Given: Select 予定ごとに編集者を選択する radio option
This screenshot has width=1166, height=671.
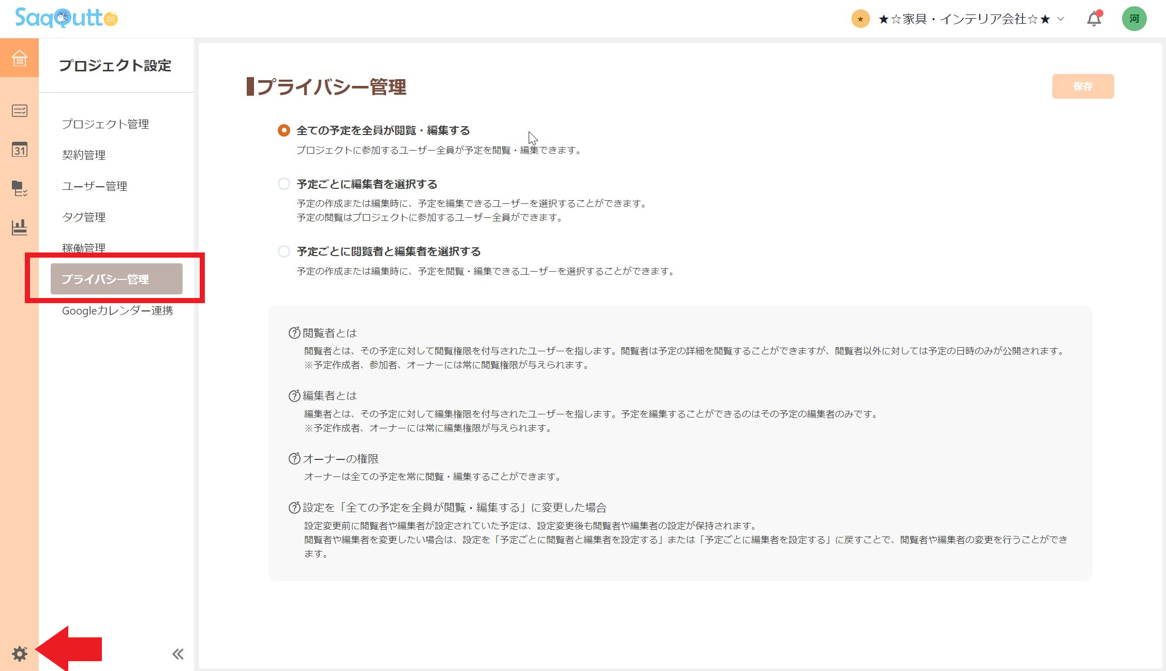Looking at the screenshot, I should (x=284, y=184).
